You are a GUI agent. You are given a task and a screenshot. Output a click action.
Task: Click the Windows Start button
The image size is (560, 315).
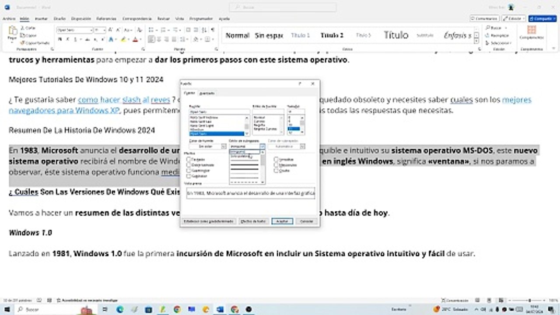(7, 309)
